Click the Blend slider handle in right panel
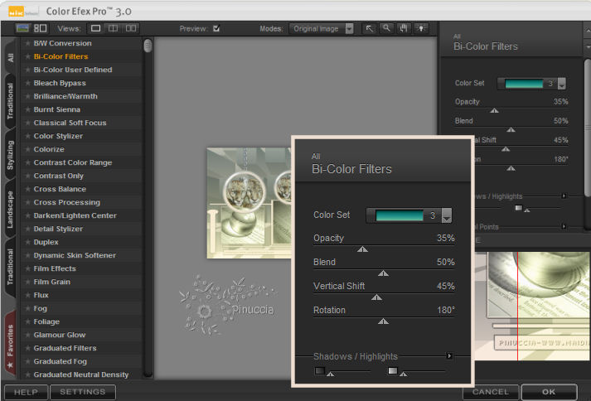The width and height of the screenshot is (591, 401). (x=511, y=130)
